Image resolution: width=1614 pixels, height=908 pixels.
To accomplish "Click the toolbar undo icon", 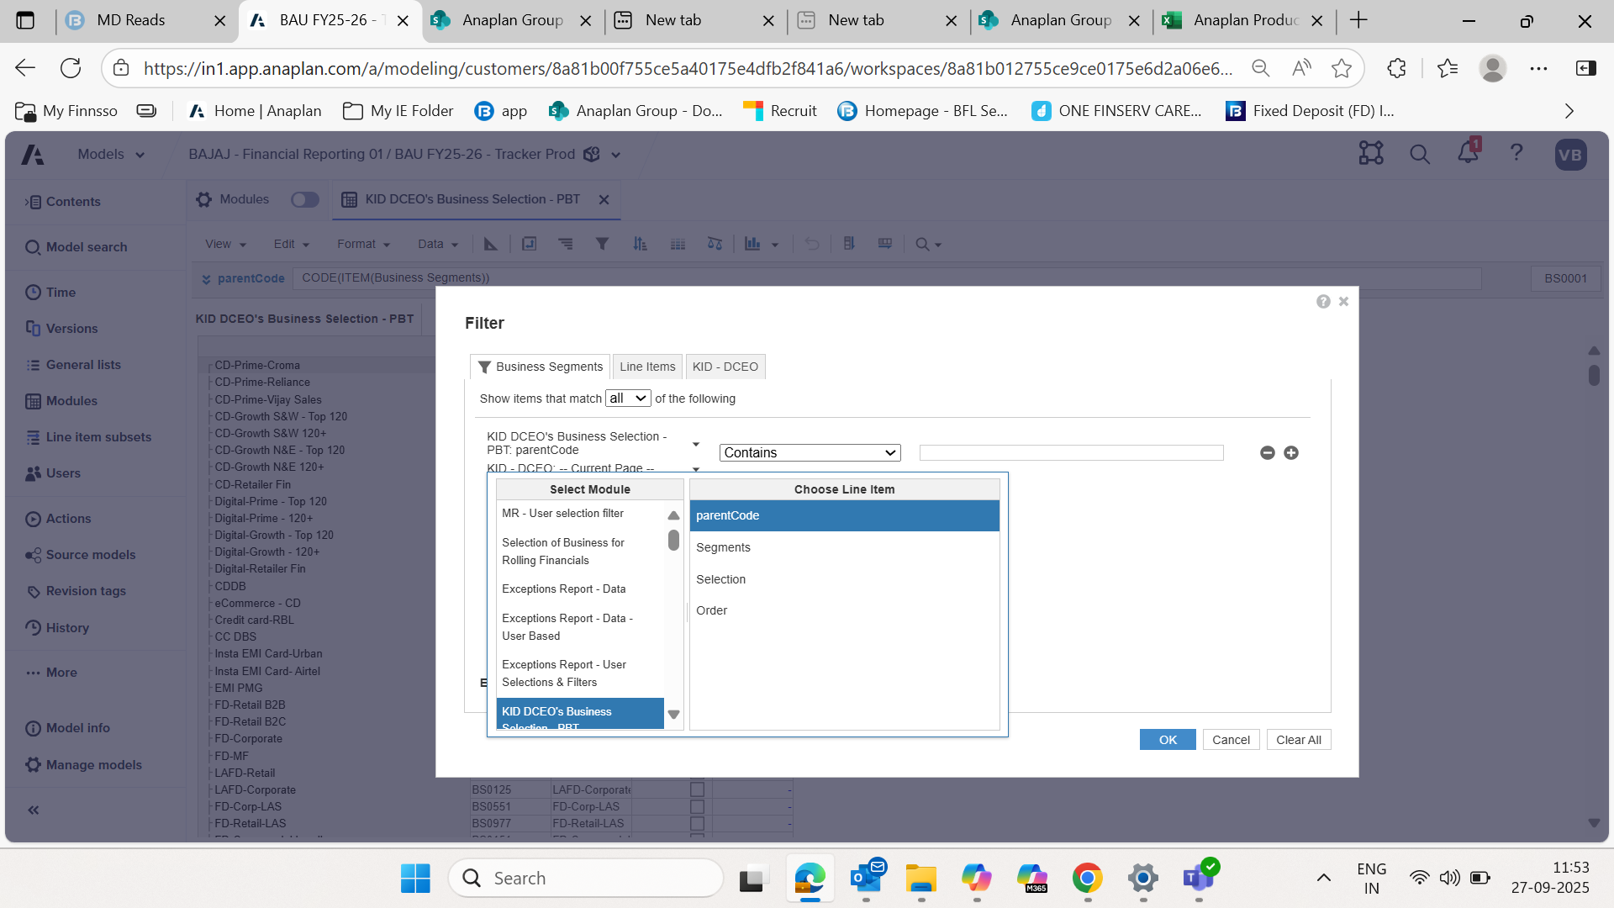I will (812, 244).
